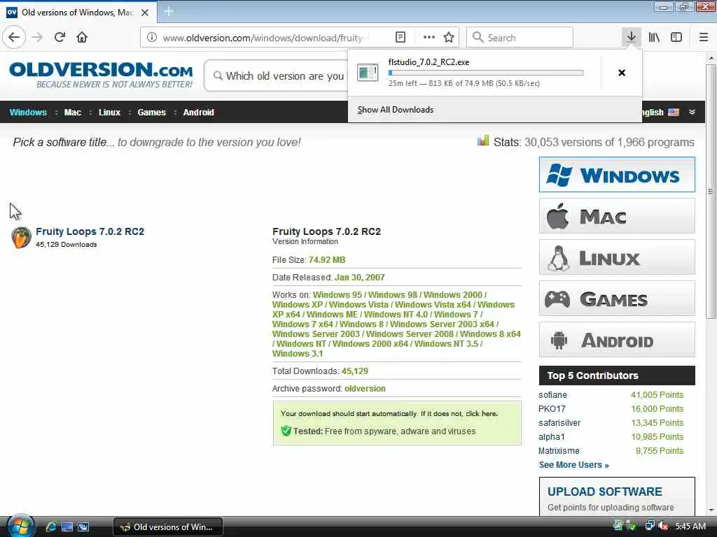Click the network tray icon

pyautogui.click(x=649, y=526)
